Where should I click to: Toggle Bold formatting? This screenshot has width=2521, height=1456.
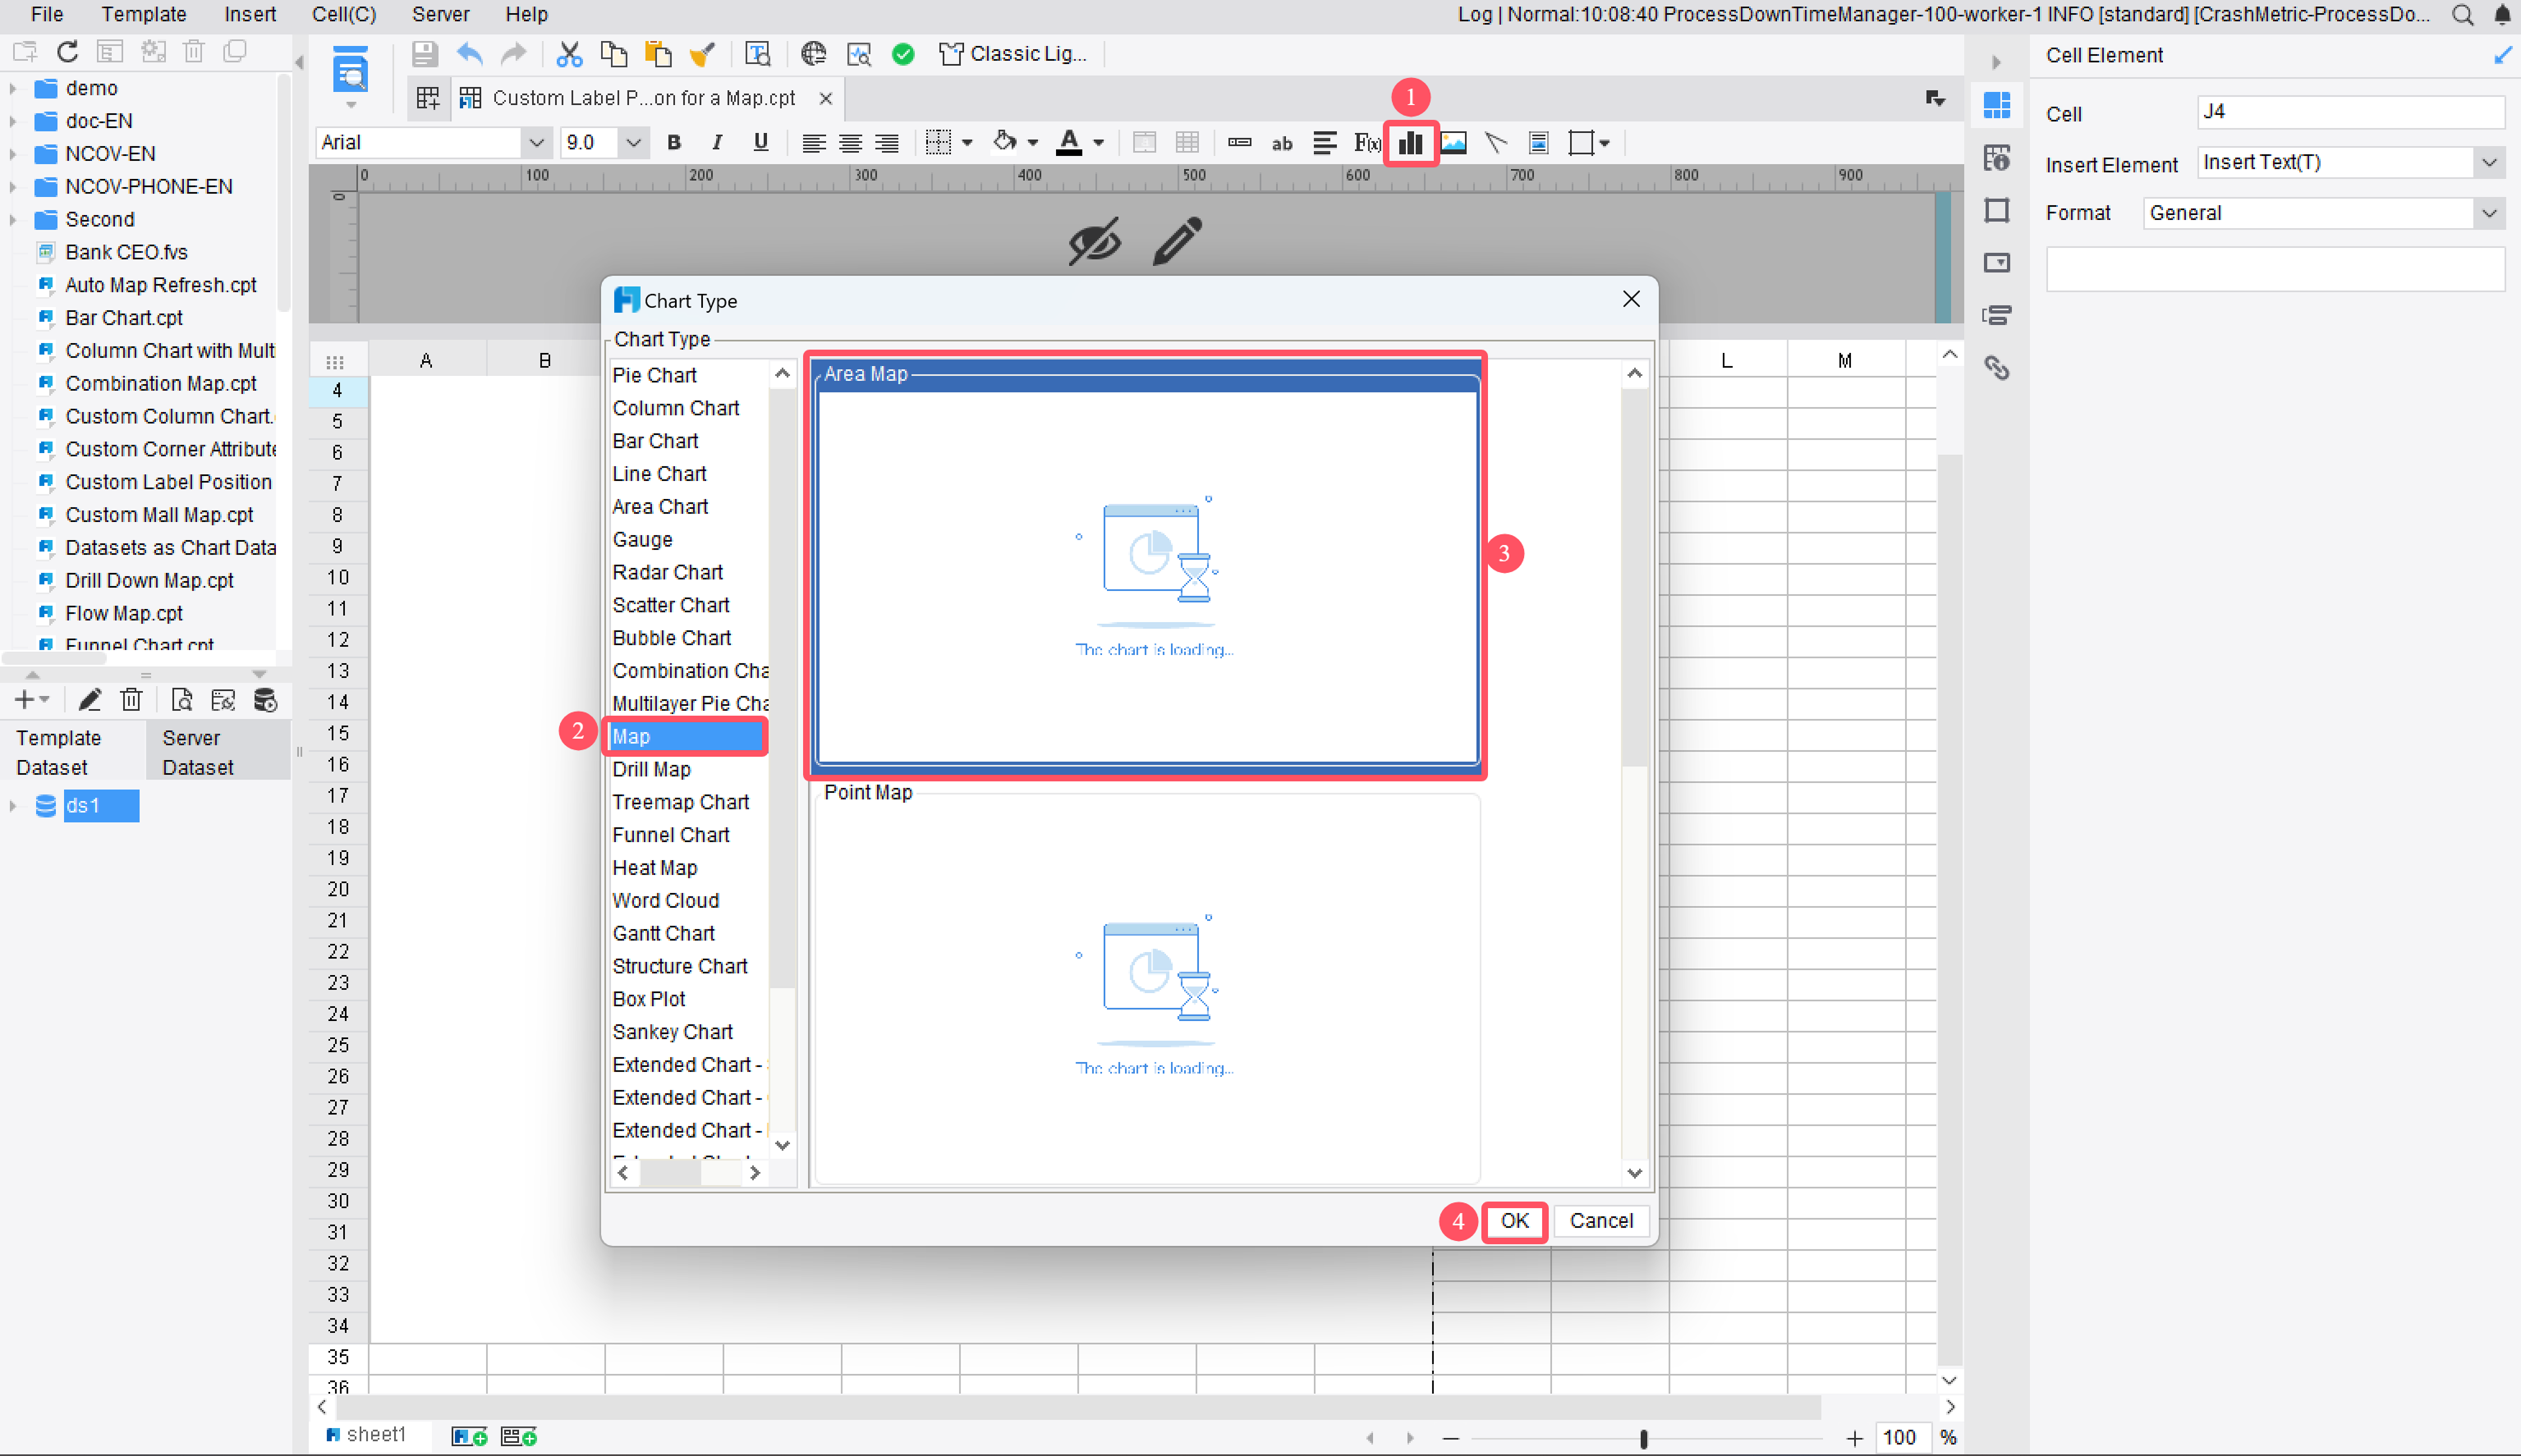click(x=674, y=143)
